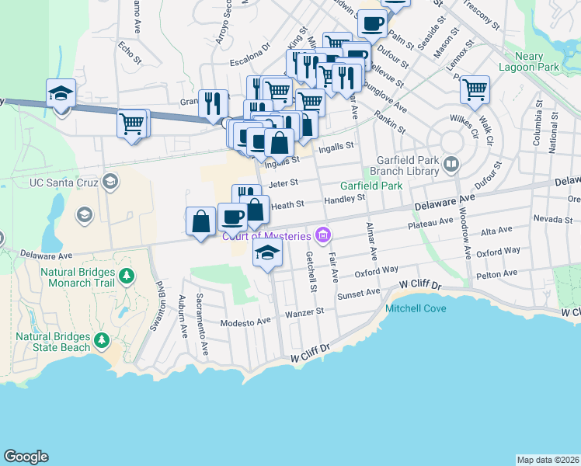
Task: Click the Rankin St street label
Action: tap(390, 122)
